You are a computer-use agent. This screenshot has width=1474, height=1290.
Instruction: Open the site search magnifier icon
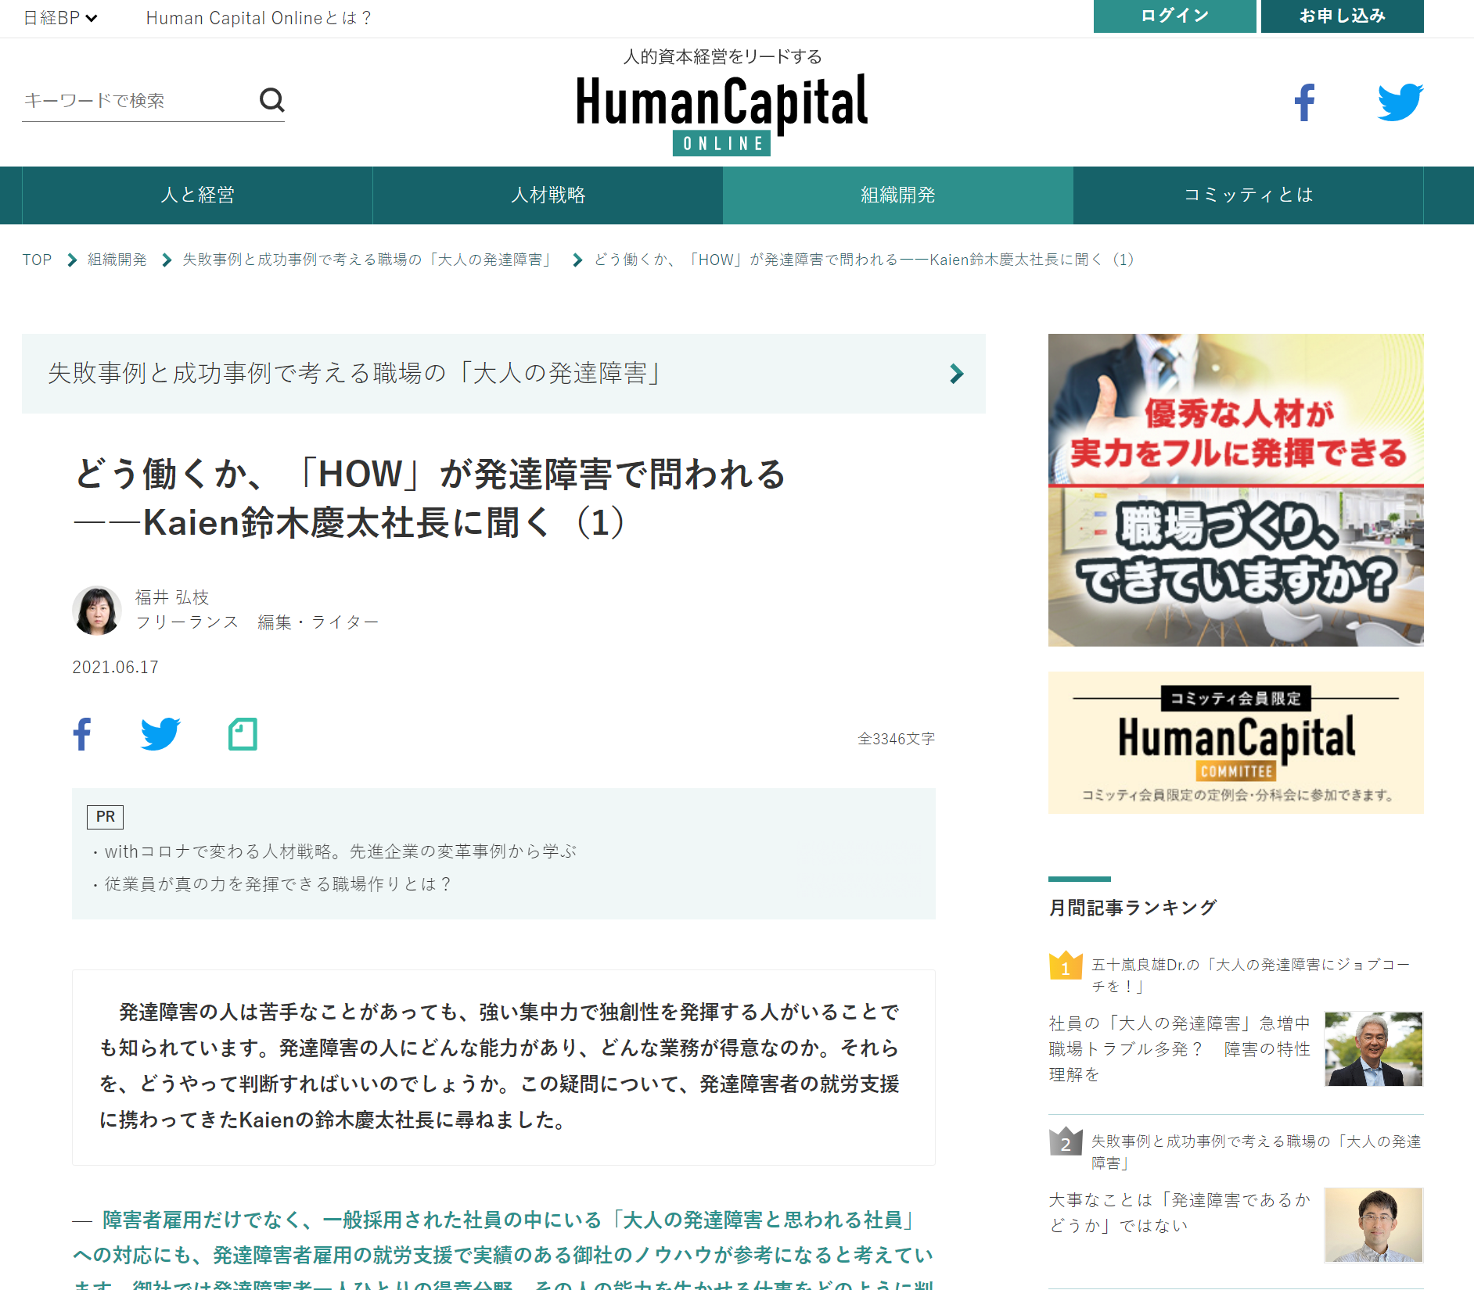pos(272,100)
